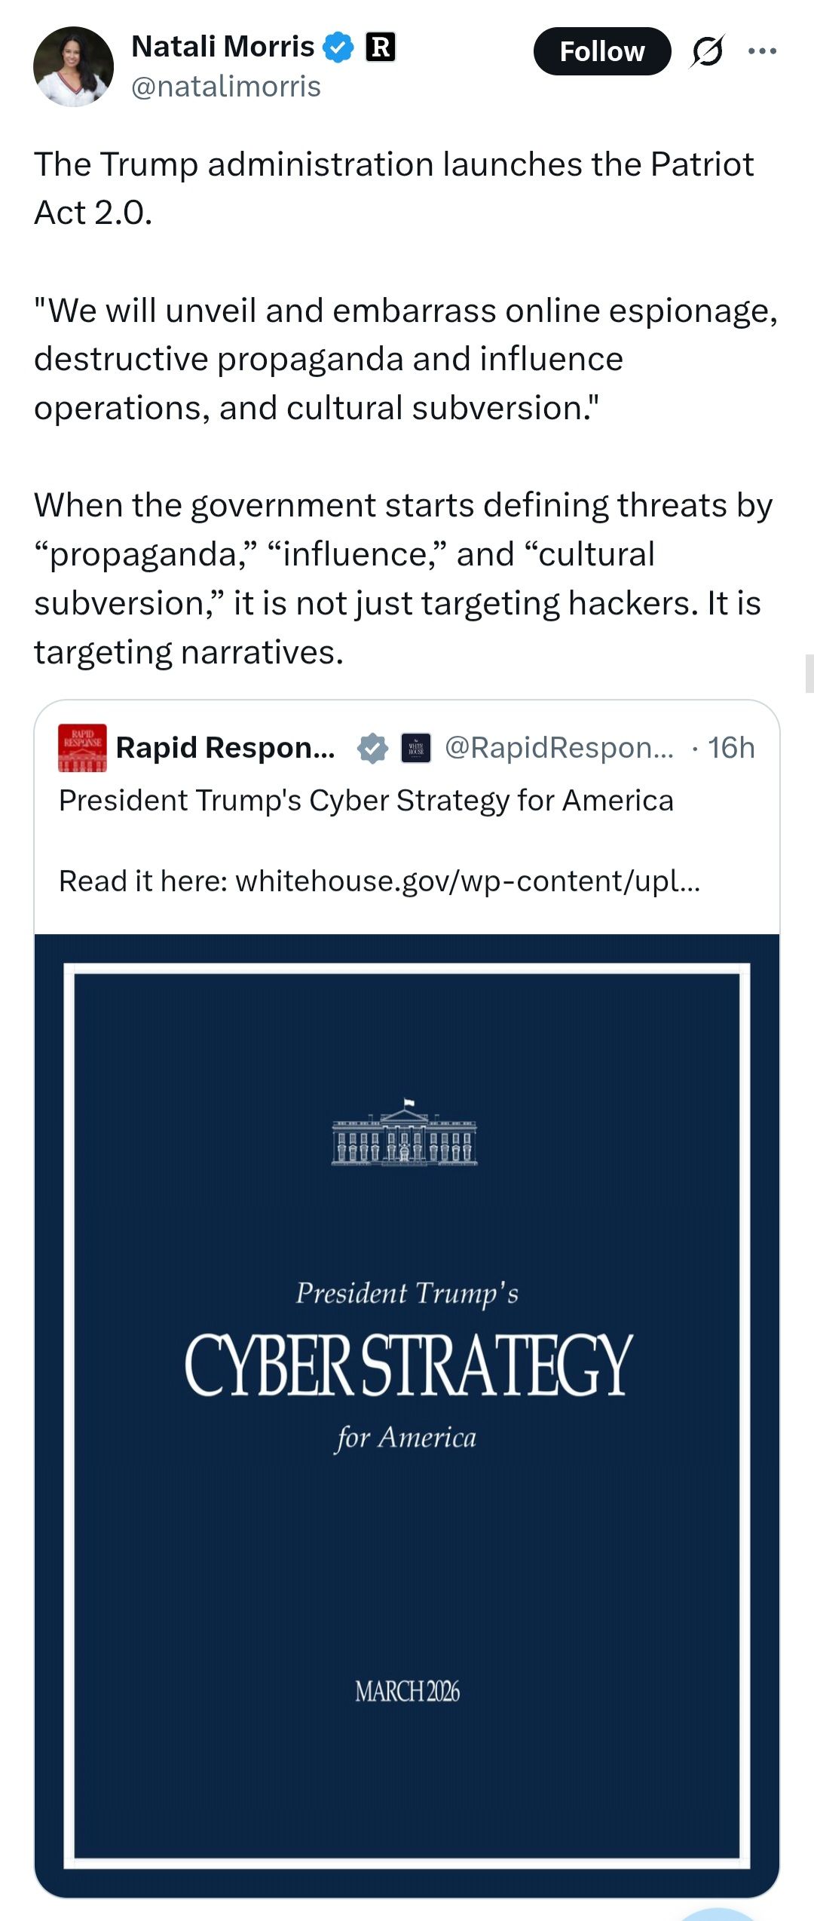Click the @RapidRespon... handle in quoted post
Image resolution: width=814 pixels, height=1921 pixels.
tap(559, 748)
